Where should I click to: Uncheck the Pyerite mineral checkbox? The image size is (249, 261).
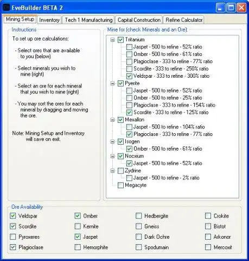(120, 83)
